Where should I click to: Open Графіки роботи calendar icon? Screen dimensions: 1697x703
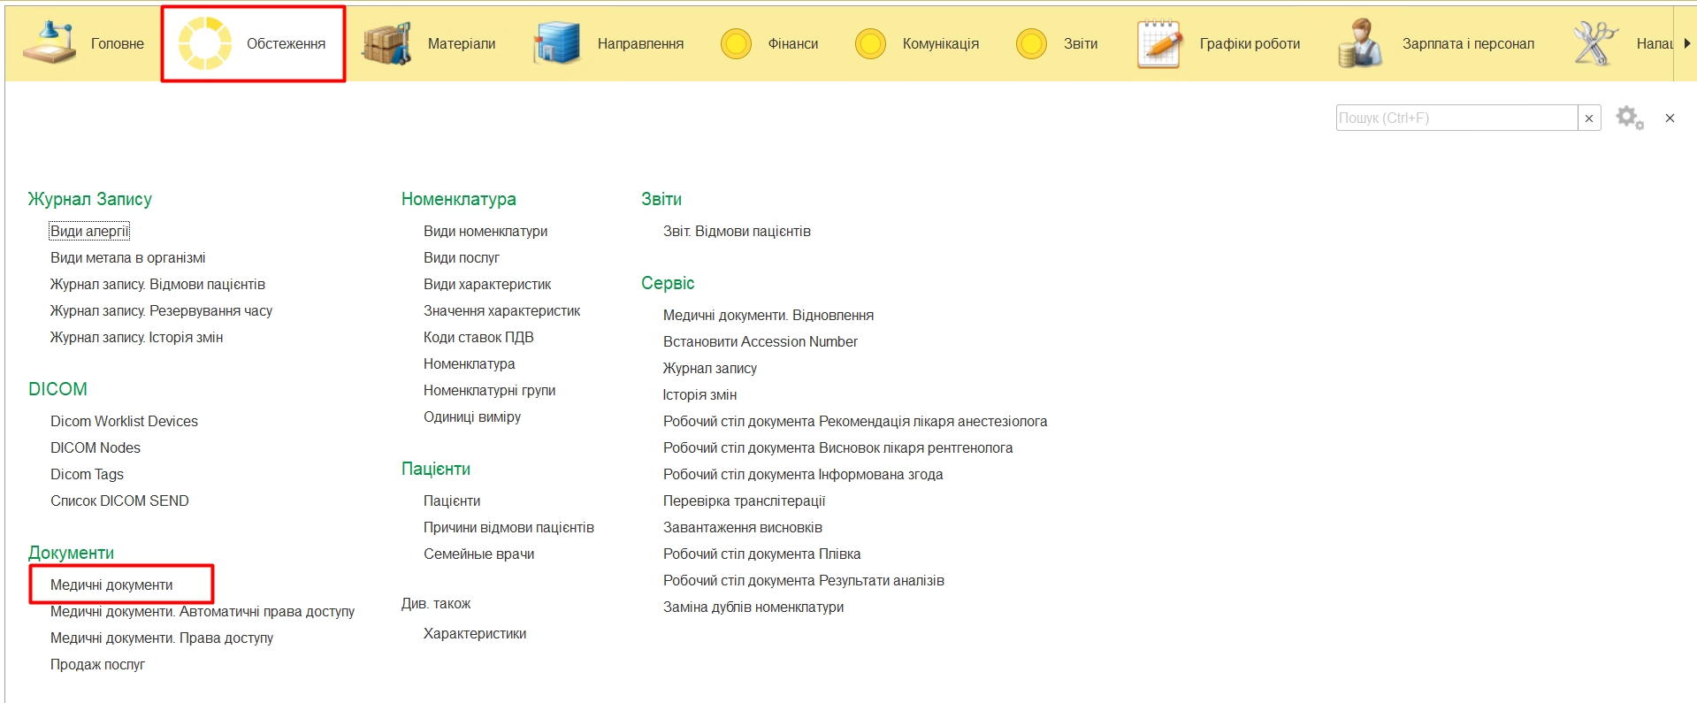[x=1159, y=43]
